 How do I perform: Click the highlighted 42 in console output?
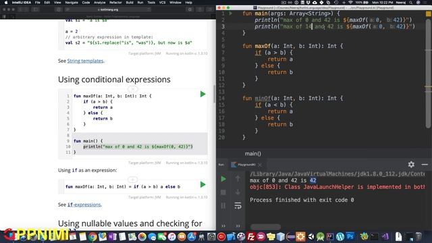point(313,180)
